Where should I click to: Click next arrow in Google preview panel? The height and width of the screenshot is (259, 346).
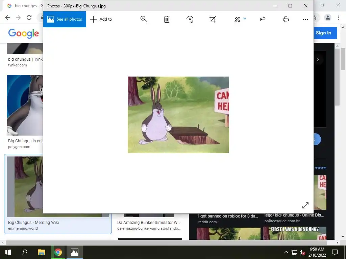[x=318, y=59]
